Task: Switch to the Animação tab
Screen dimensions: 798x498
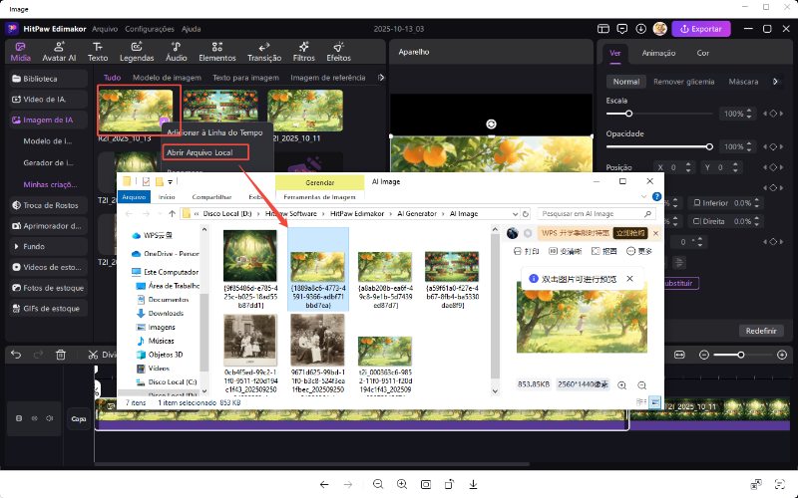Action: [657, 53]
